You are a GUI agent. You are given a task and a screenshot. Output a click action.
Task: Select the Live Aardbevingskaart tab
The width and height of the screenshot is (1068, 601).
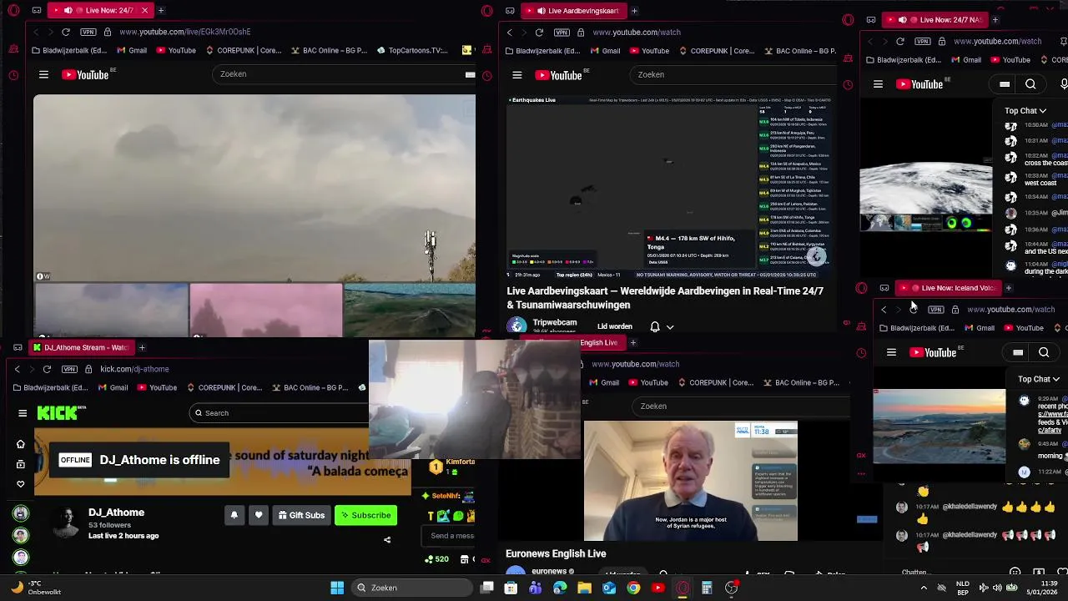pos(574,11)
